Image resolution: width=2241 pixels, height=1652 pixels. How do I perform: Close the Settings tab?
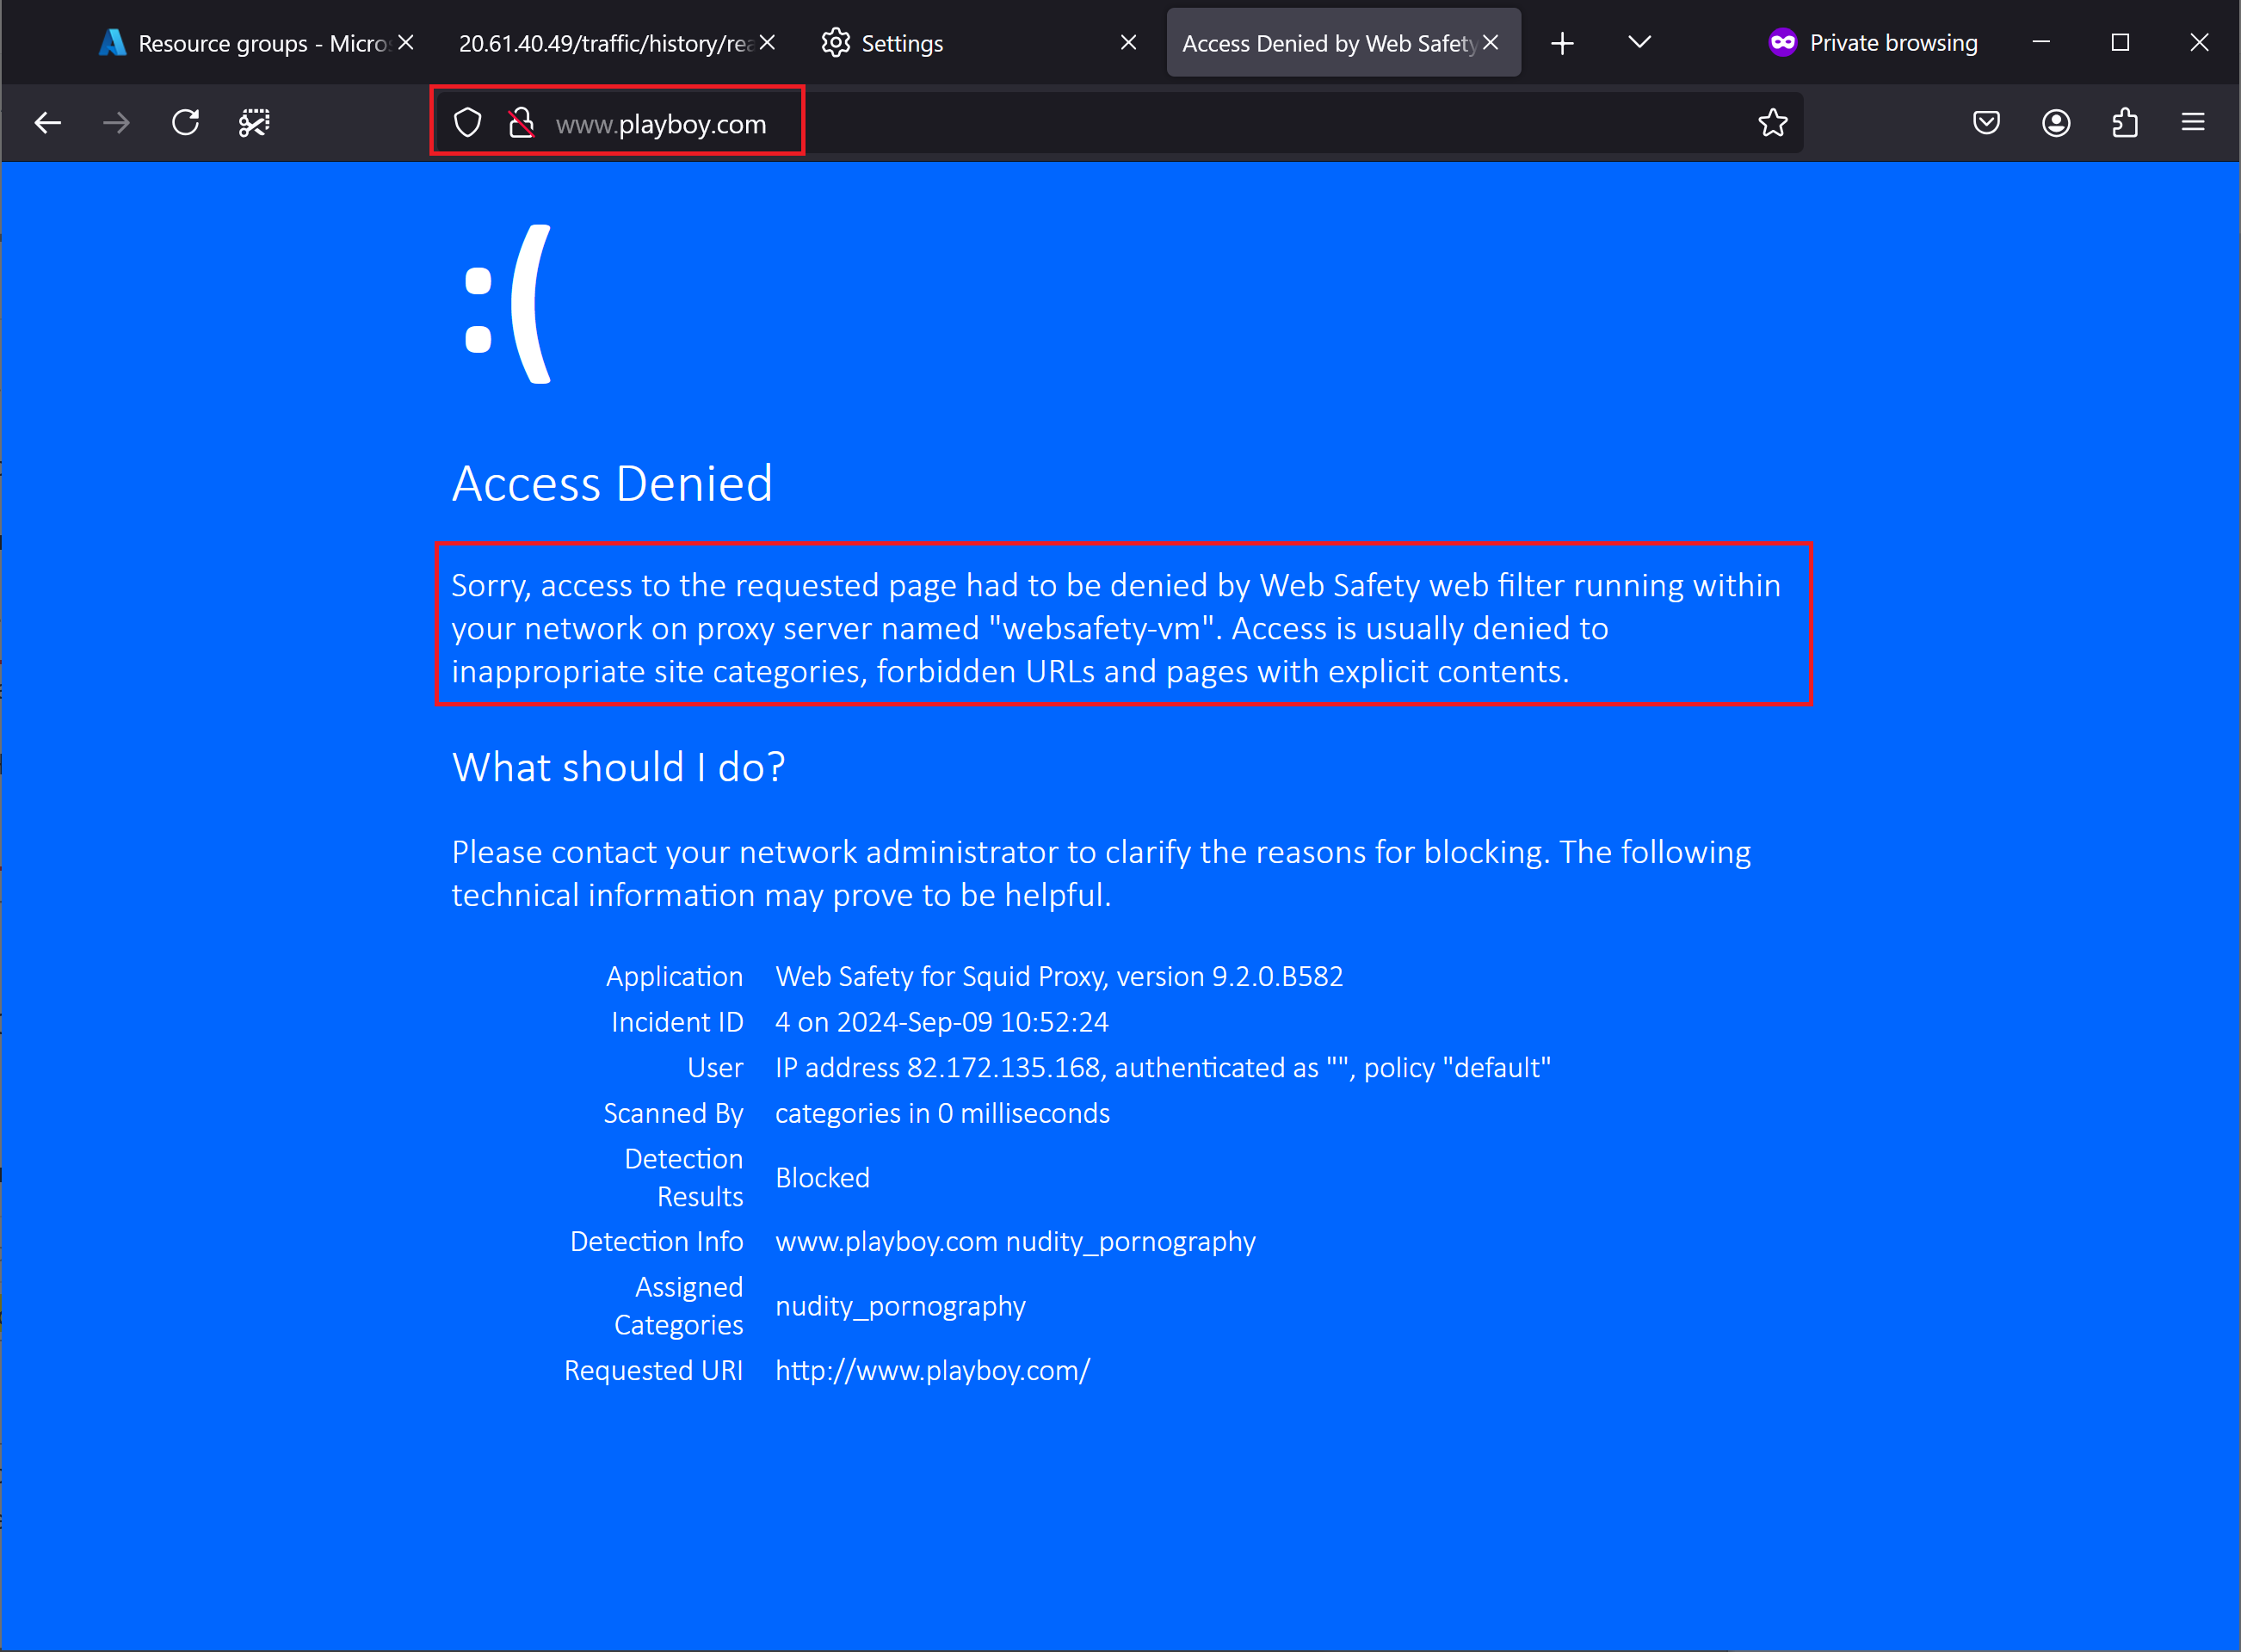pos(1128,42)
